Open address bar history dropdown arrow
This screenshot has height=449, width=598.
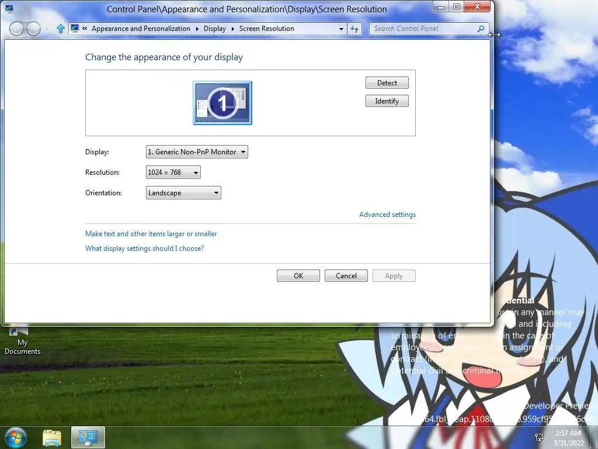click(341, 29)
